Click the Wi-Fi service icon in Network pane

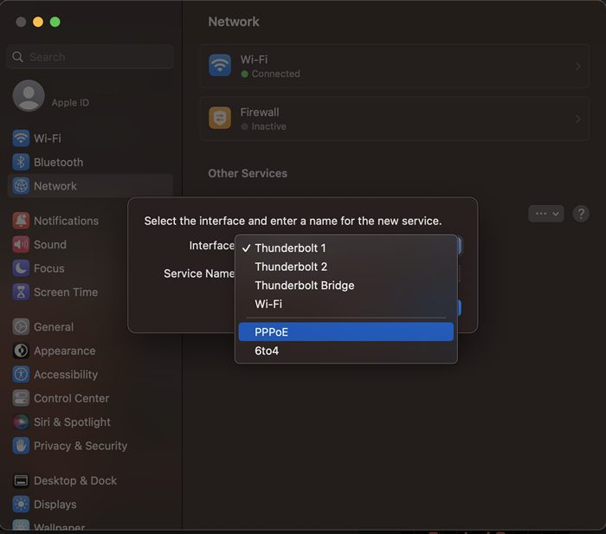click(x=220, y=66)
